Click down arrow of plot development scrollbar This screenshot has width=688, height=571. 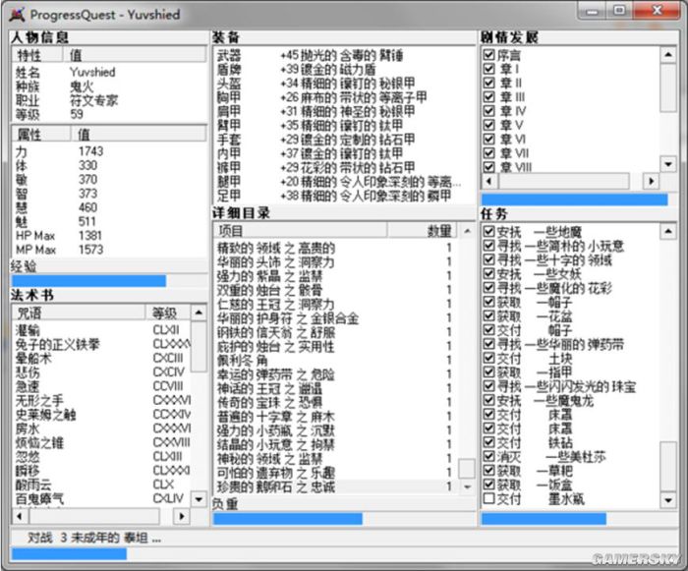click(667, 164)
